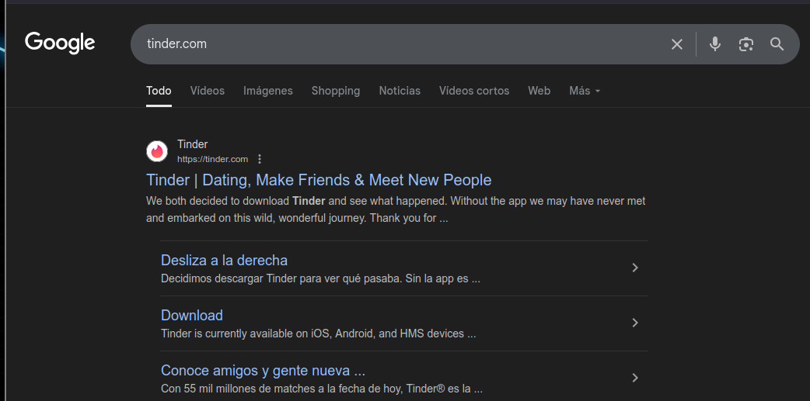Image resolution: width=810 pixels, height=401 pixels.
Task: Expand the Más dropdown menu
Action: coord(585,91)
